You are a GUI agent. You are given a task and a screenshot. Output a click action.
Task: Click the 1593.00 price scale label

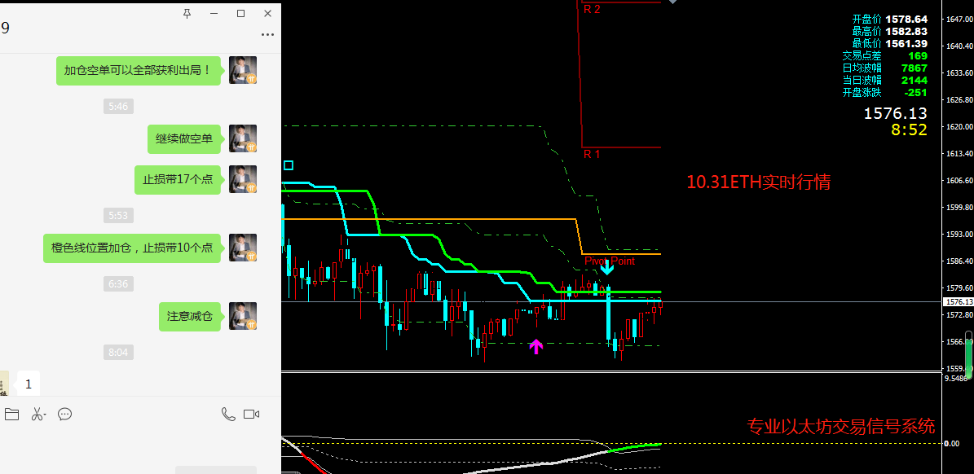click(959, 235)
